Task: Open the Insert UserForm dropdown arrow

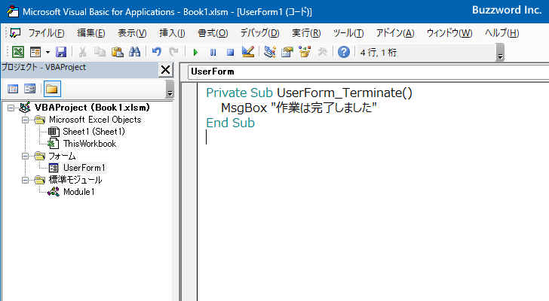Action: click(48, 53)
